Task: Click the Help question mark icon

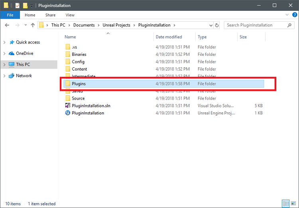Action: tap(294, 15)
